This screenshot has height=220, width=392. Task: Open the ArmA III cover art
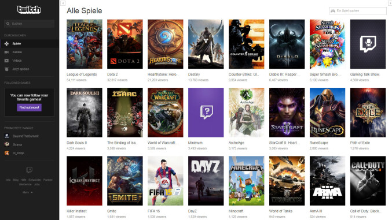[328, 181]
